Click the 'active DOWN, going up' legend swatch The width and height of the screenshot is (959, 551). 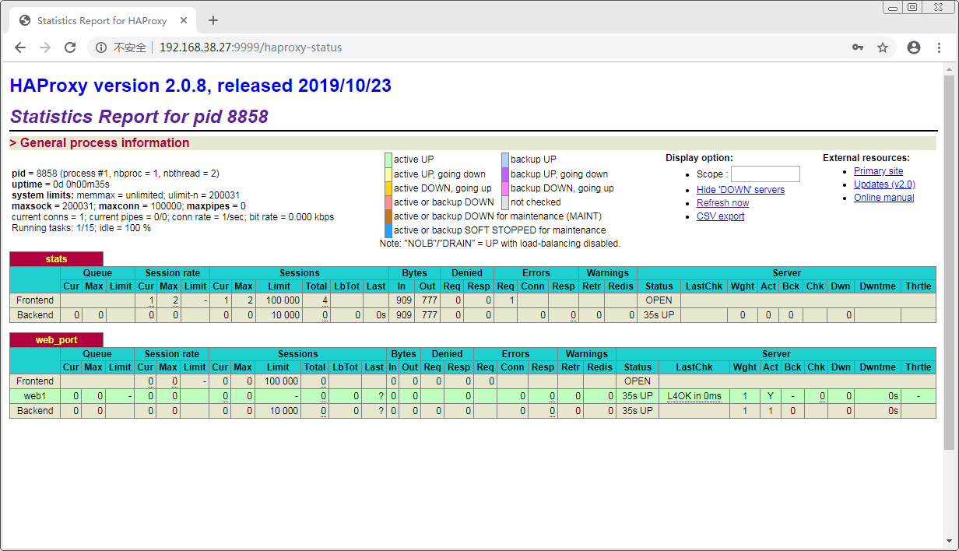pos(388,188)
